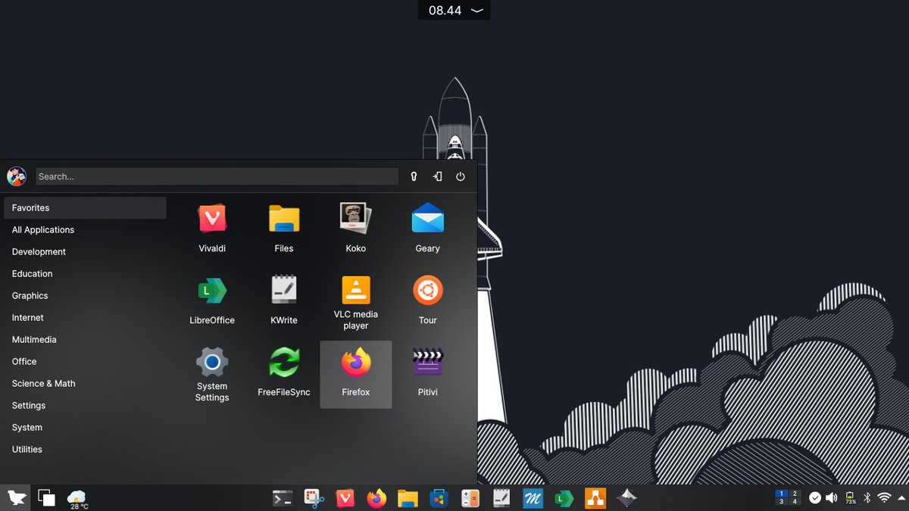Select virtual desktop 1 in pager
The image size is (909, 511).
tap(781, 494)
